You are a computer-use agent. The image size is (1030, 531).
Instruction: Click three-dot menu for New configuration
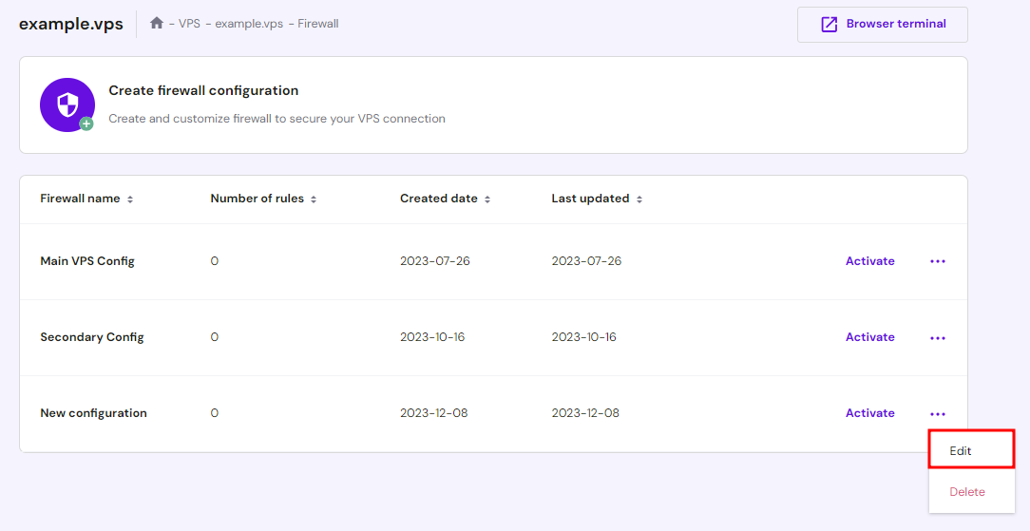938,413
